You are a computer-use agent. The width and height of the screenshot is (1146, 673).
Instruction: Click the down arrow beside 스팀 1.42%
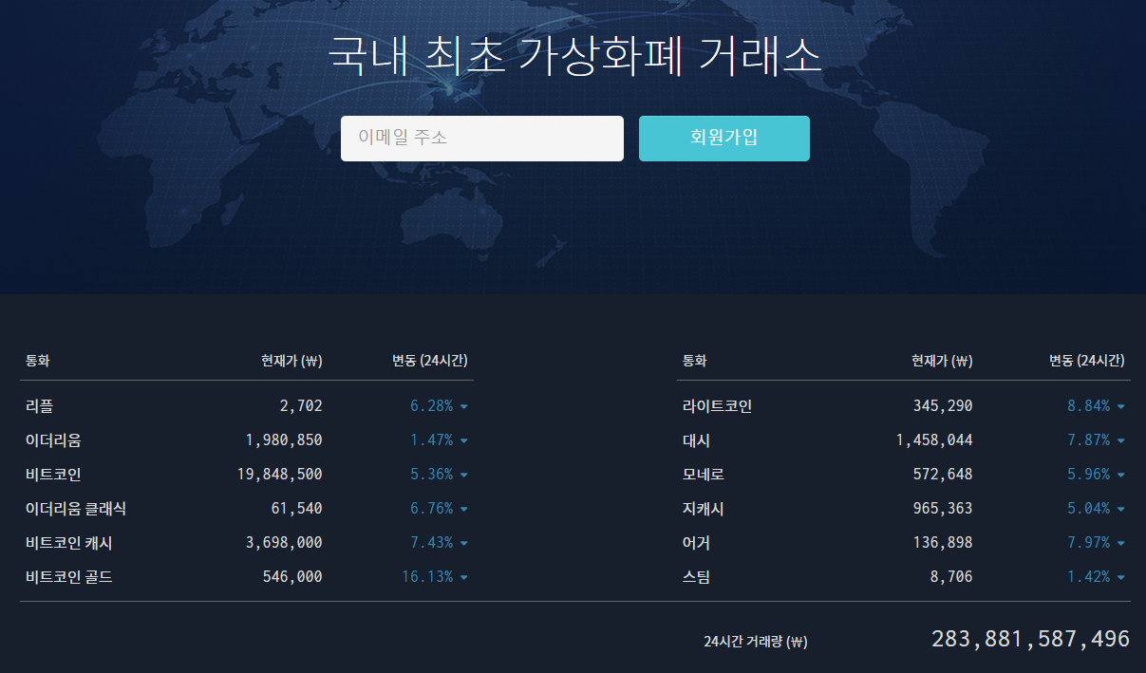coord(1120,578)
